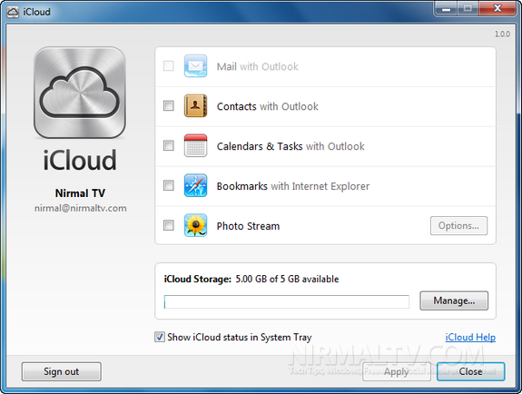Screen dimensions: 522x394
Task: Click the 1.0.0 version number
Action: coord(502,34)
